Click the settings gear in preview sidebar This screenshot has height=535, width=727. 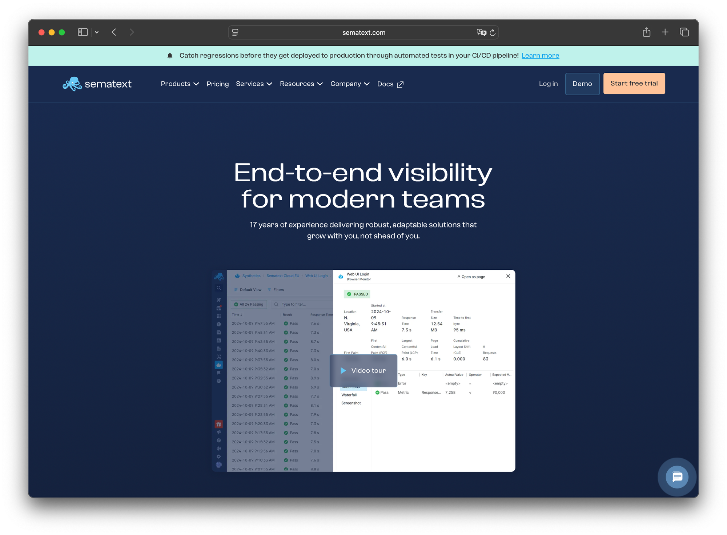pyautogui.click(x=219, y=457)
